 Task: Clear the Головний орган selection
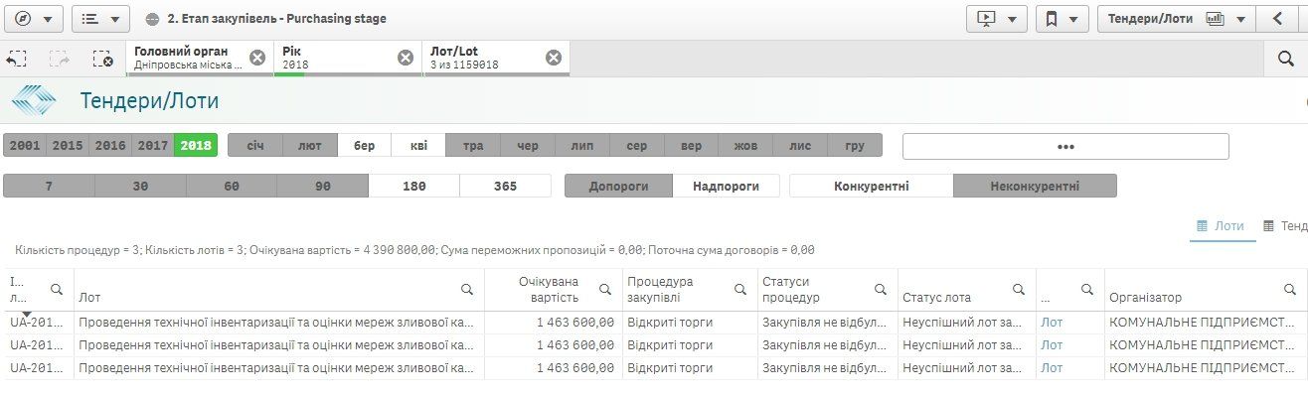pyautogui.click(x=257, y=58)
